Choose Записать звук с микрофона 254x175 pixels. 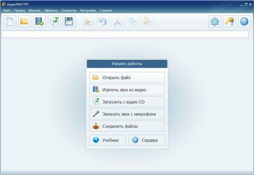(127, 114)
